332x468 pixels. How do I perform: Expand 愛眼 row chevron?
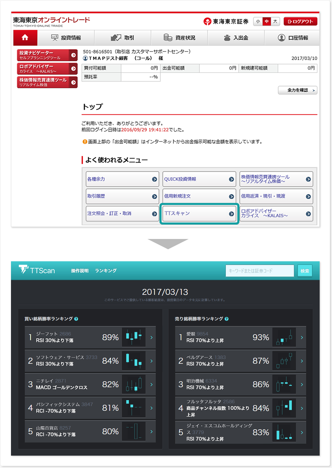pos(302,338)
